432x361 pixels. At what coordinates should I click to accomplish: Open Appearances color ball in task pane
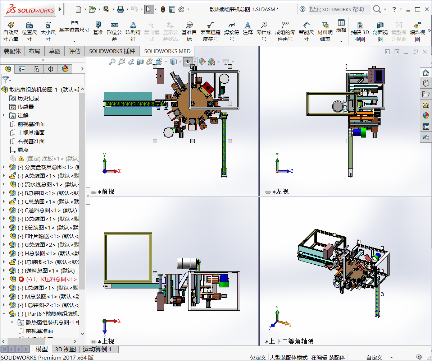426,116
